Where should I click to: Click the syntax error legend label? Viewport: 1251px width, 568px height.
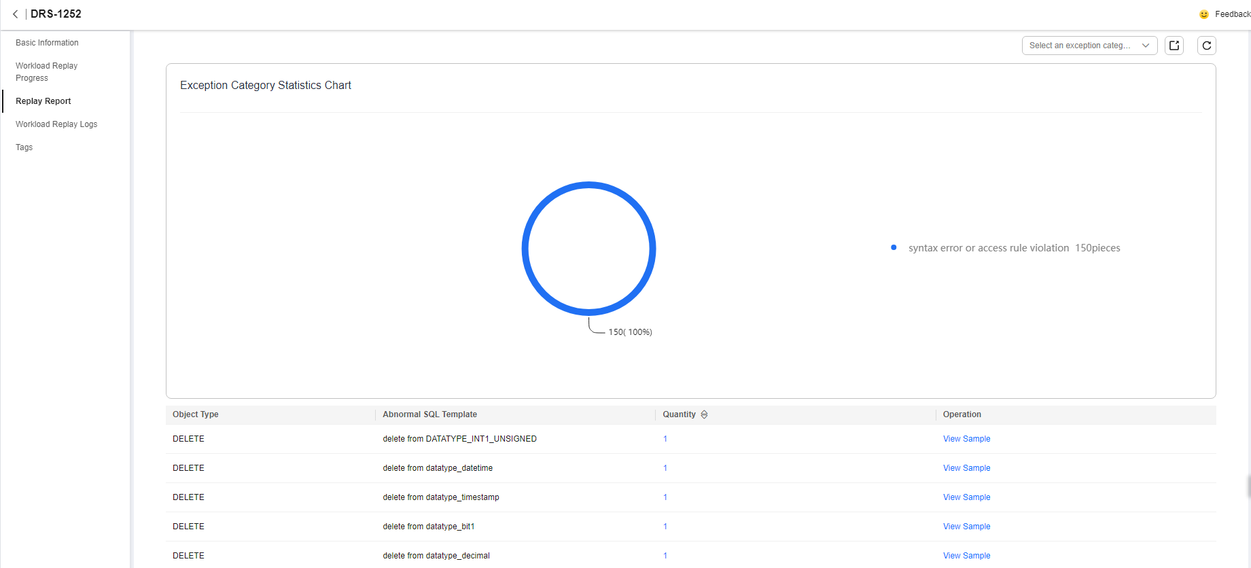click(x=989, y=248)
